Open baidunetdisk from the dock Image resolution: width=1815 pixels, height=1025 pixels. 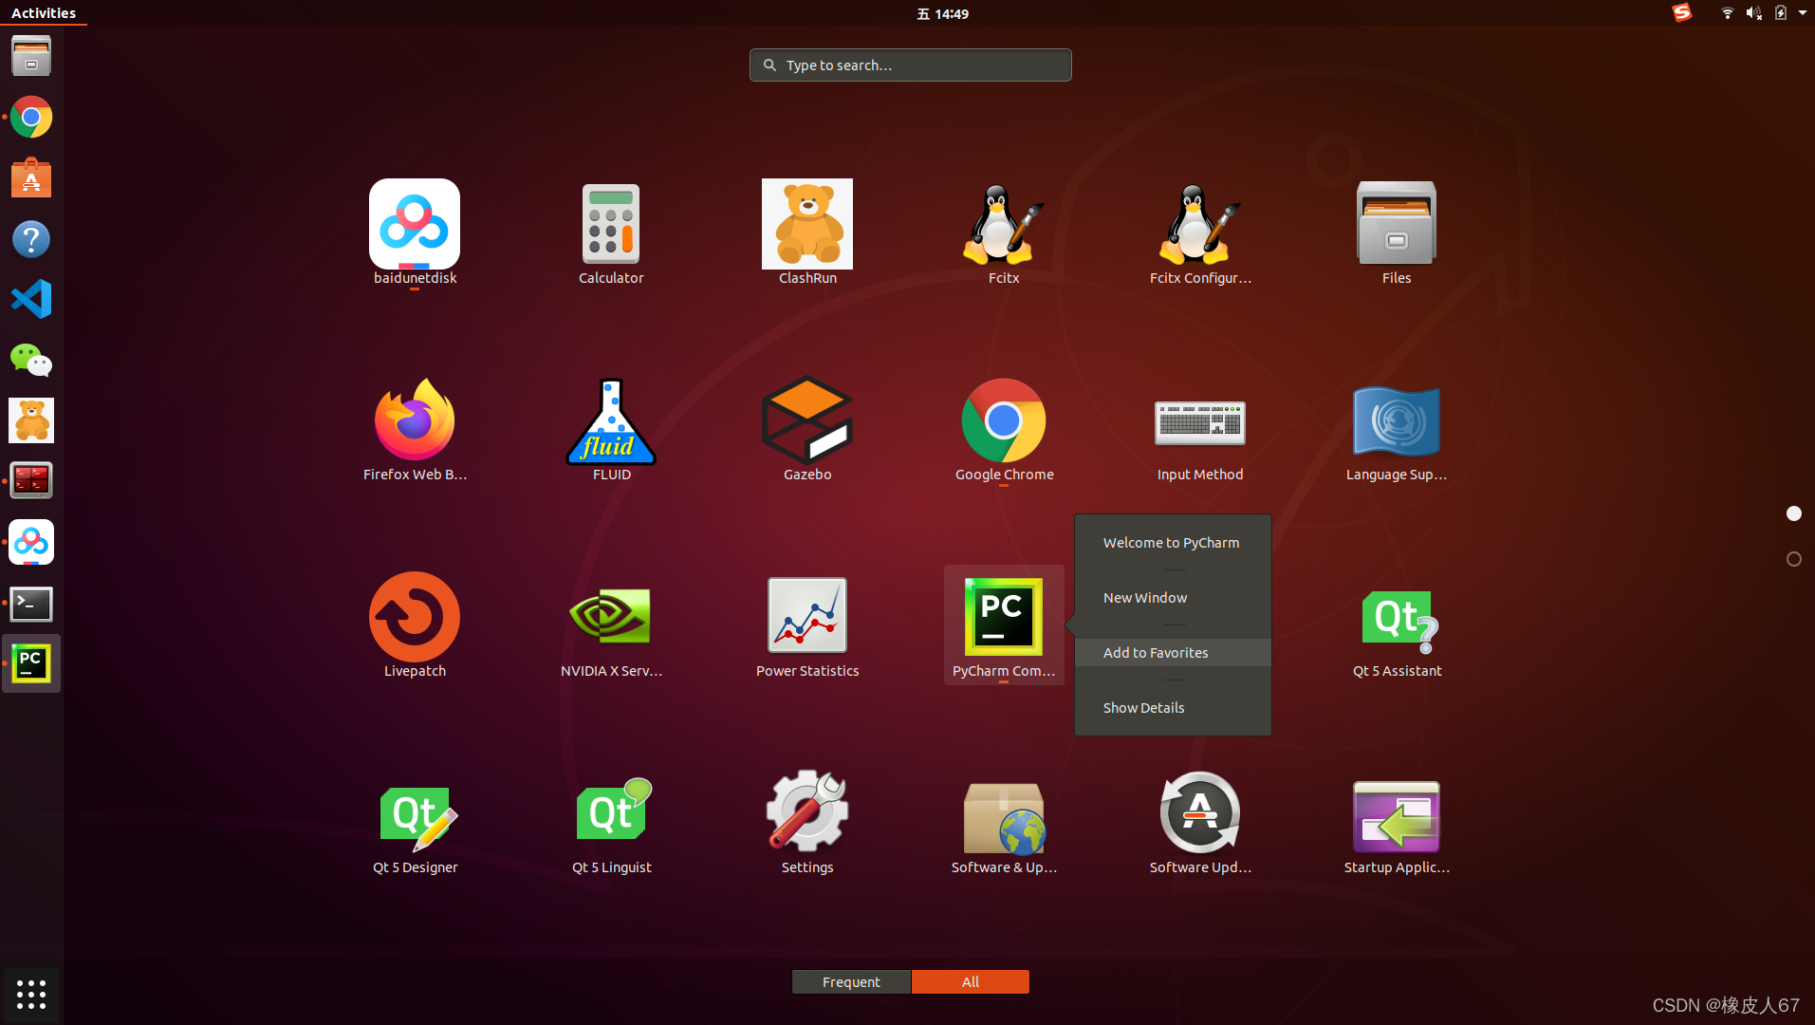pyautogui.click(x=31, y=542)
